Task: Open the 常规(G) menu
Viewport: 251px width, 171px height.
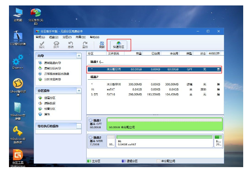Action: point(40,37)
